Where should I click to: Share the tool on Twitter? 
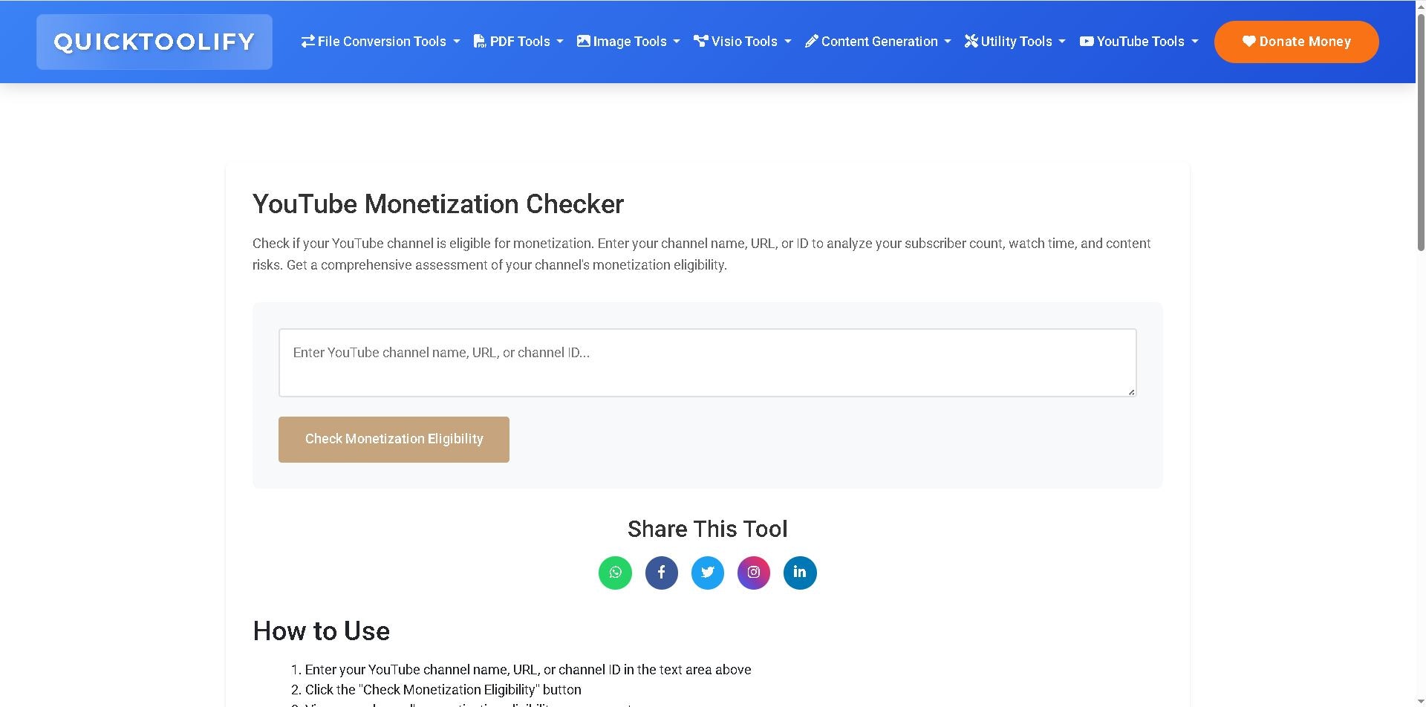[x=707, y=573]
